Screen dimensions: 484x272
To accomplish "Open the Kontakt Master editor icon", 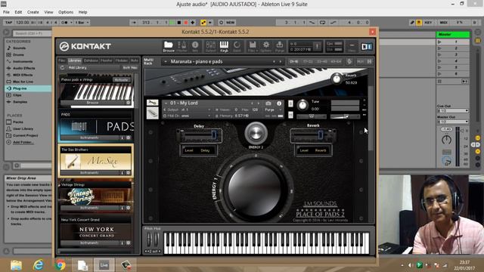I will click(x=182, y=47).
